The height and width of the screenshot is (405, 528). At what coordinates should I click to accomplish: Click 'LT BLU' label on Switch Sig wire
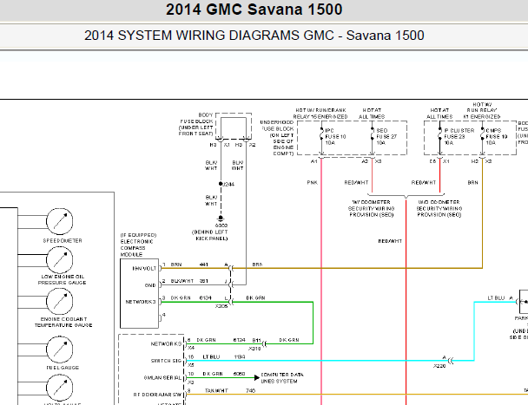click(x=211, y=357)
